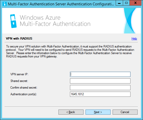Click the lock icon in the title bar
The height and width of the screenshot is (120, 143).
5,4
